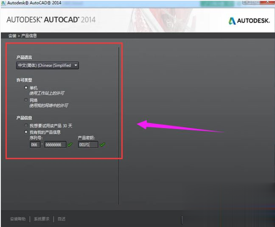The image size is (275, 227).
Task: Click the 产品密钥 label
Action: (x=86, y=138)
